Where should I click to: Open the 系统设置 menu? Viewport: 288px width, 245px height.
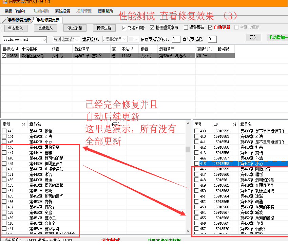point(63,11)
